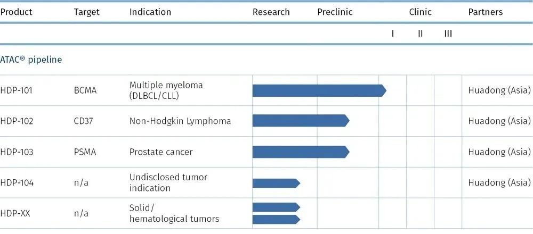
Task: Click the Product column header
Action: pyautogui.click(x=16, y=12)
